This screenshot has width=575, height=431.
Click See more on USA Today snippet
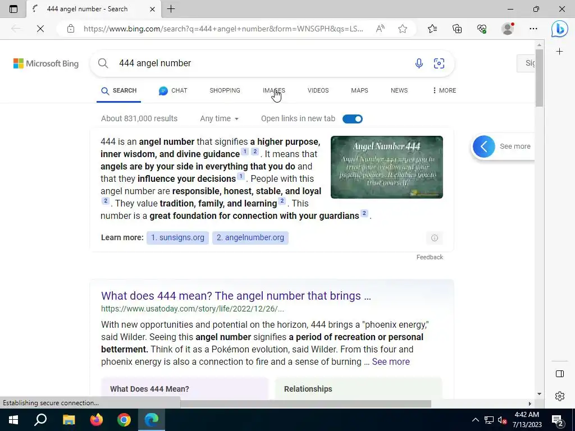coord(391,362)
